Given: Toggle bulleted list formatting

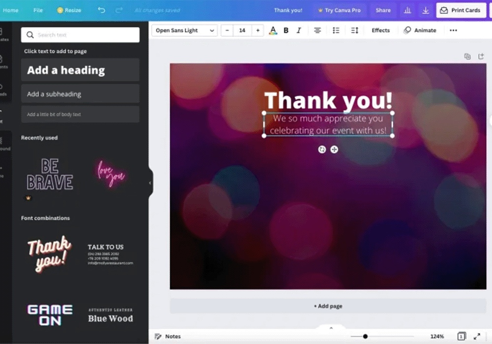Looking at the screenshot, I should pyautogui.click(x=336, y=30).
